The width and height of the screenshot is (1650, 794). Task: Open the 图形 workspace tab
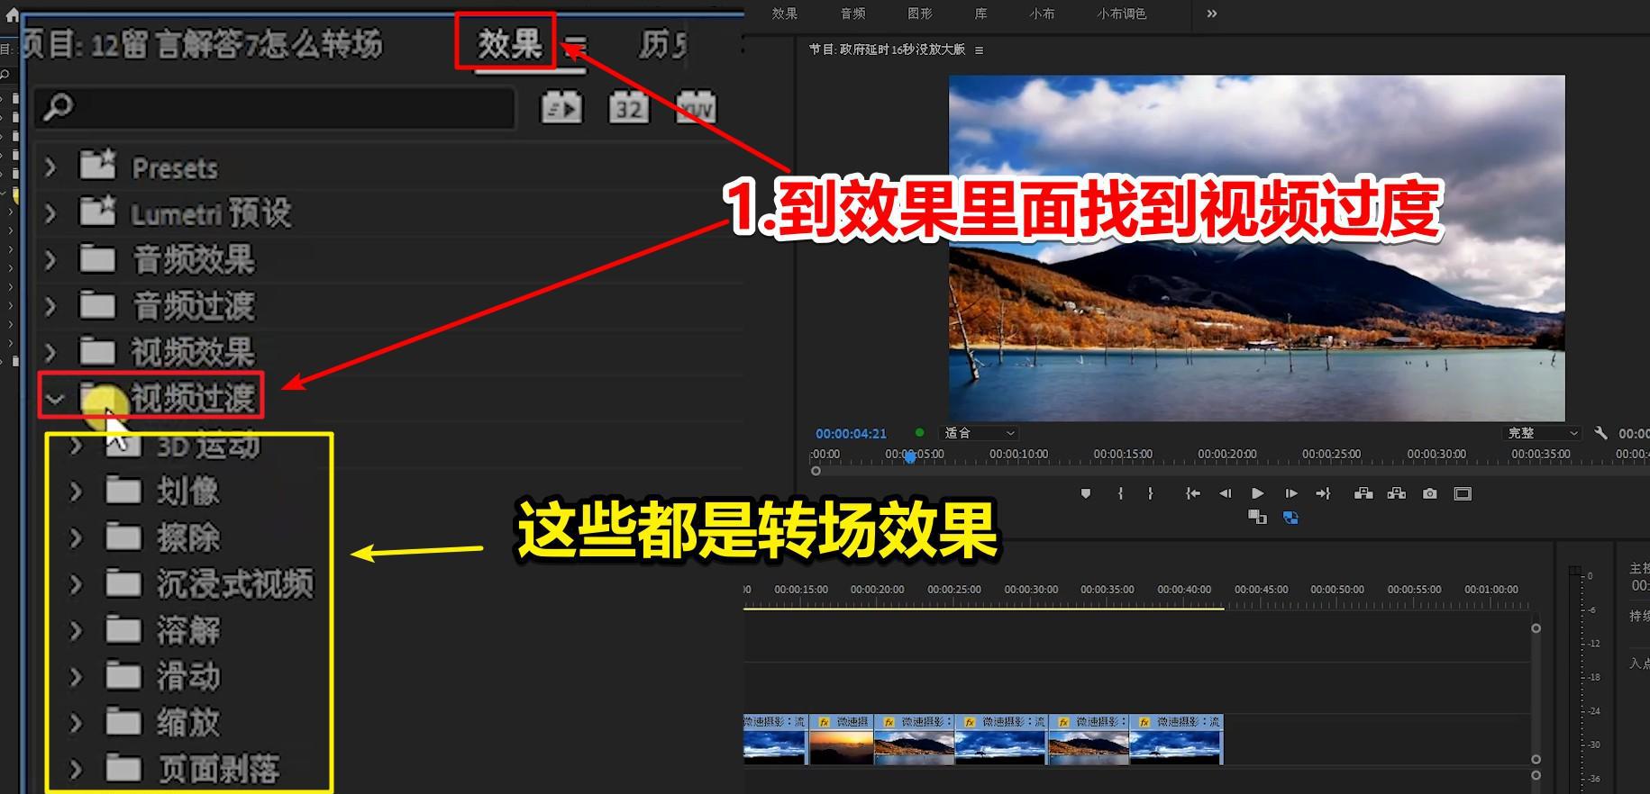coord(919,14)
